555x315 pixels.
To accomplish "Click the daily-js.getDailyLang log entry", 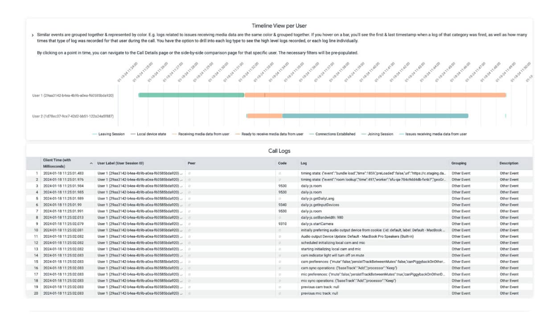I will [317, 198].
